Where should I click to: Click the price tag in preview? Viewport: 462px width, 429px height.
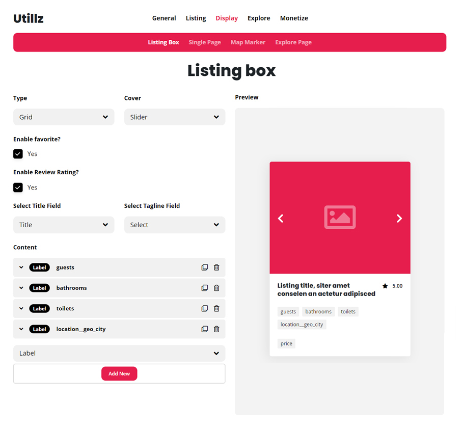pyautogui.click(x=286, y=343)
